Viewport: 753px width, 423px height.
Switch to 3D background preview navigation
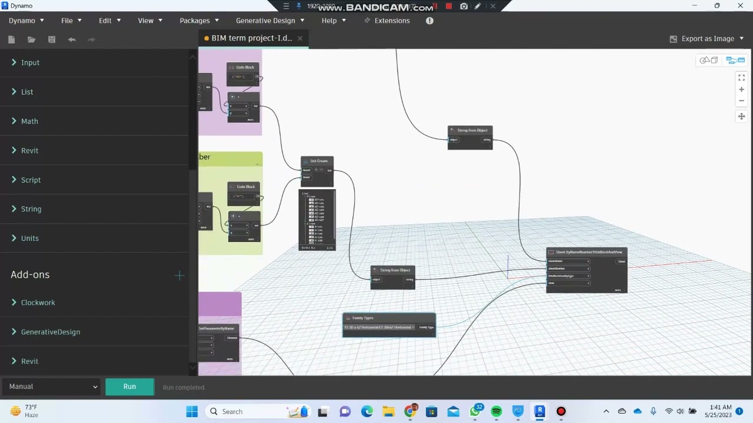[x=709, y=60]
